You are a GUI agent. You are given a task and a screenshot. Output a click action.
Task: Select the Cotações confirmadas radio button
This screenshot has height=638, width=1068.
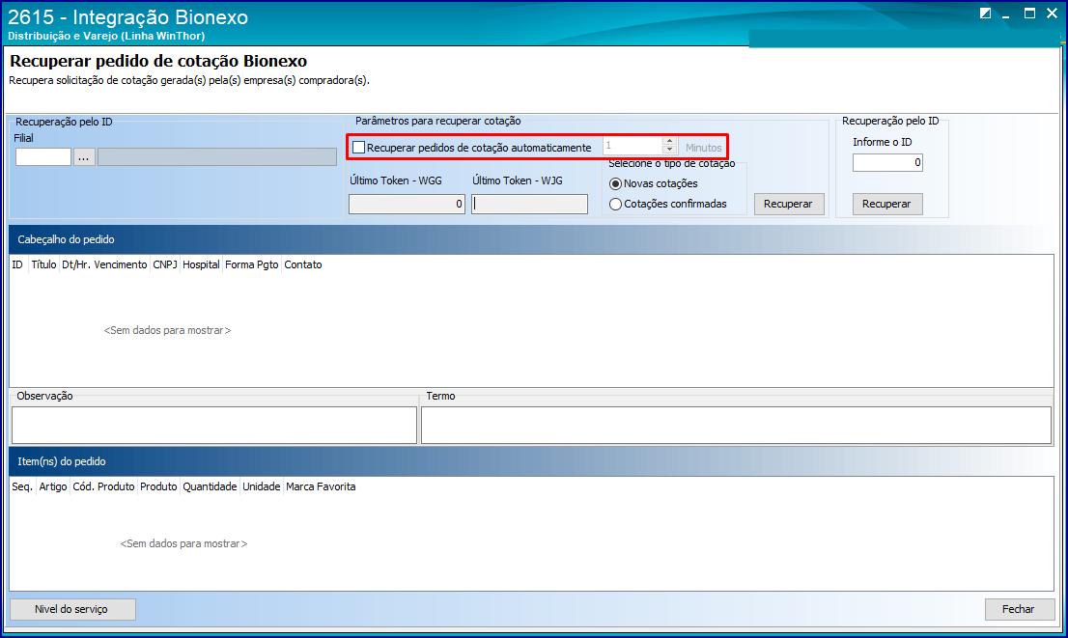(x=615, y=205)
